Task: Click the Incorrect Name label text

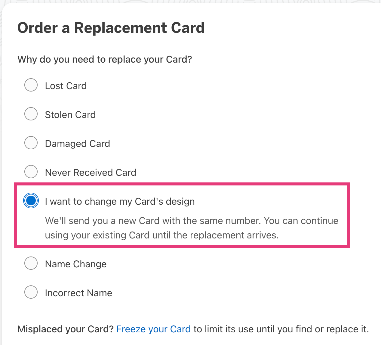Action: [x=78, y=293]
